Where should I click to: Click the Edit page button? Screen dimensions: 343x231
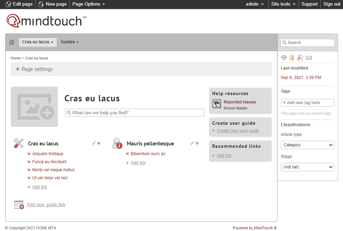[19, 4]
